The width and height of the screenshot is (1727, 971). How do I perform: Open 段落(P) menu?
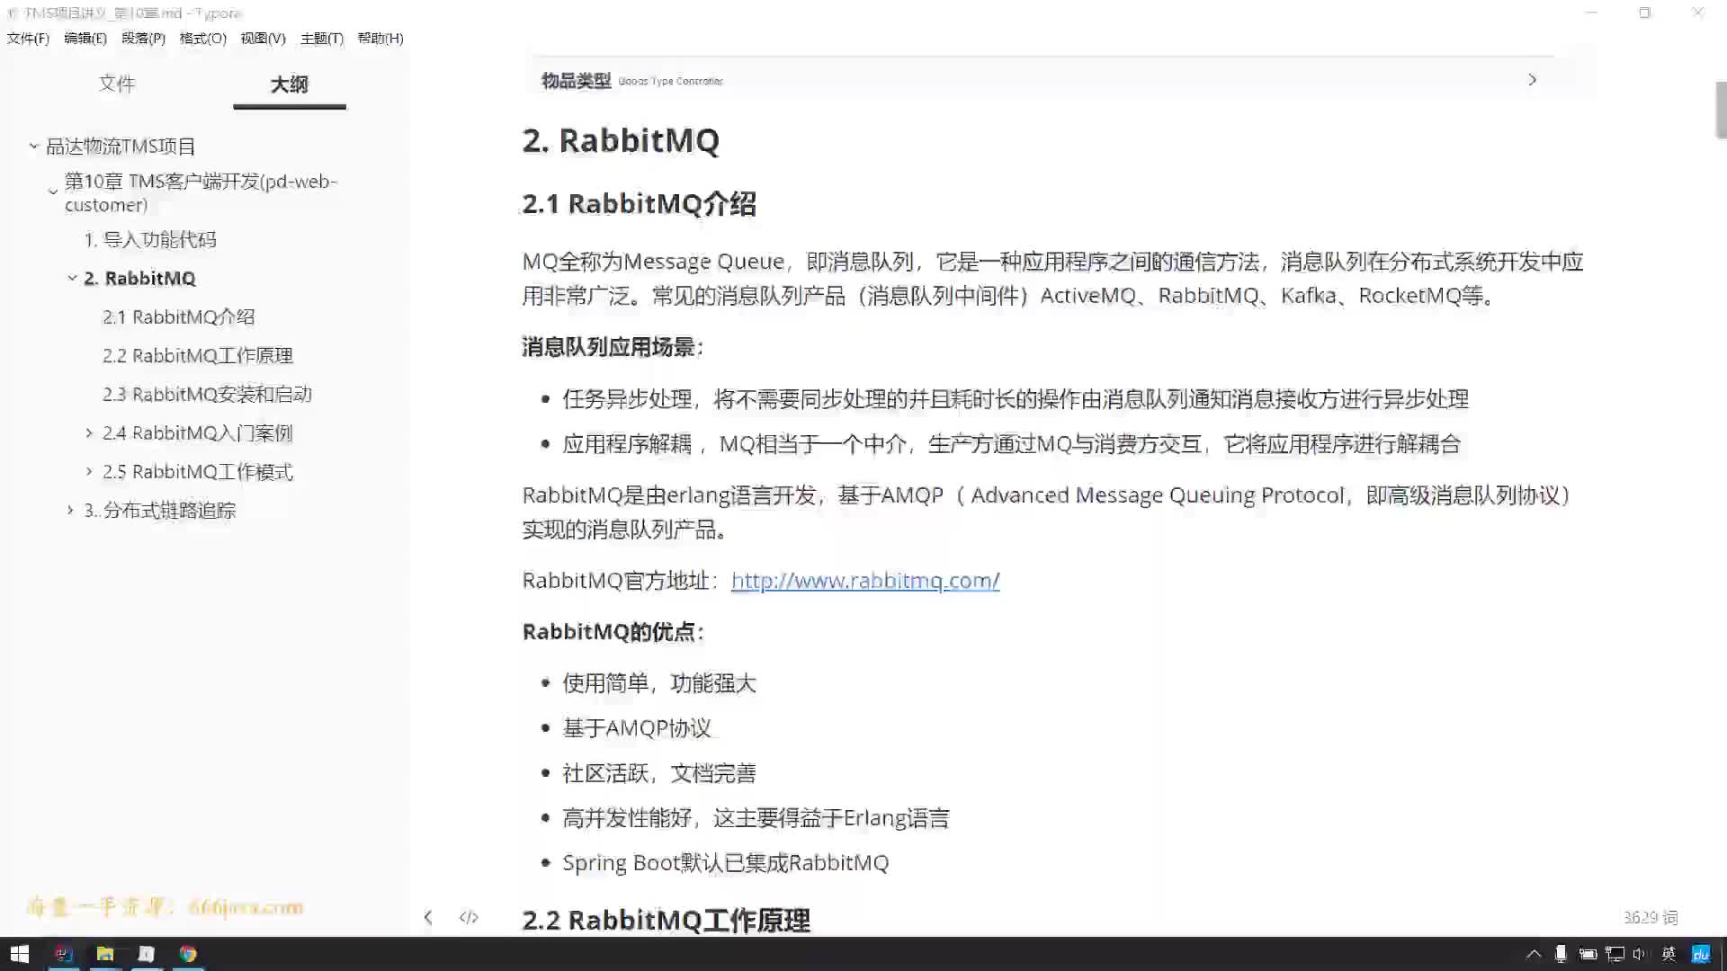[143, 39]
